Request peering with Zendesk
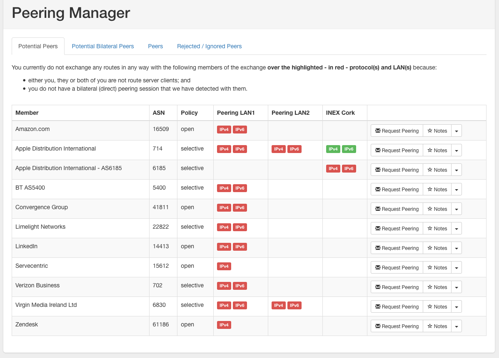499x358 pixels. click(x=397, y=326)
